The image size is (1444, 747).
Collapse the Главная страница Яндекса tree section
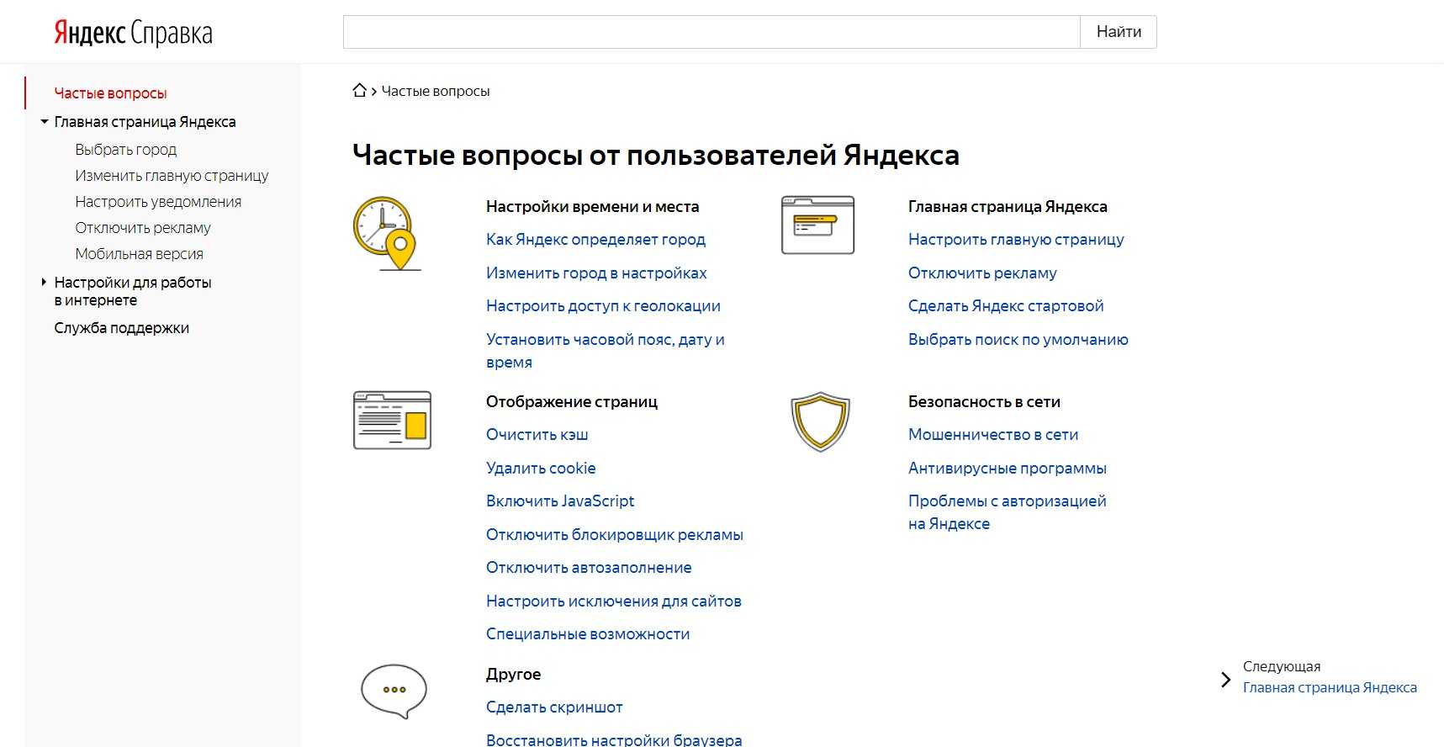pos(45,122)
